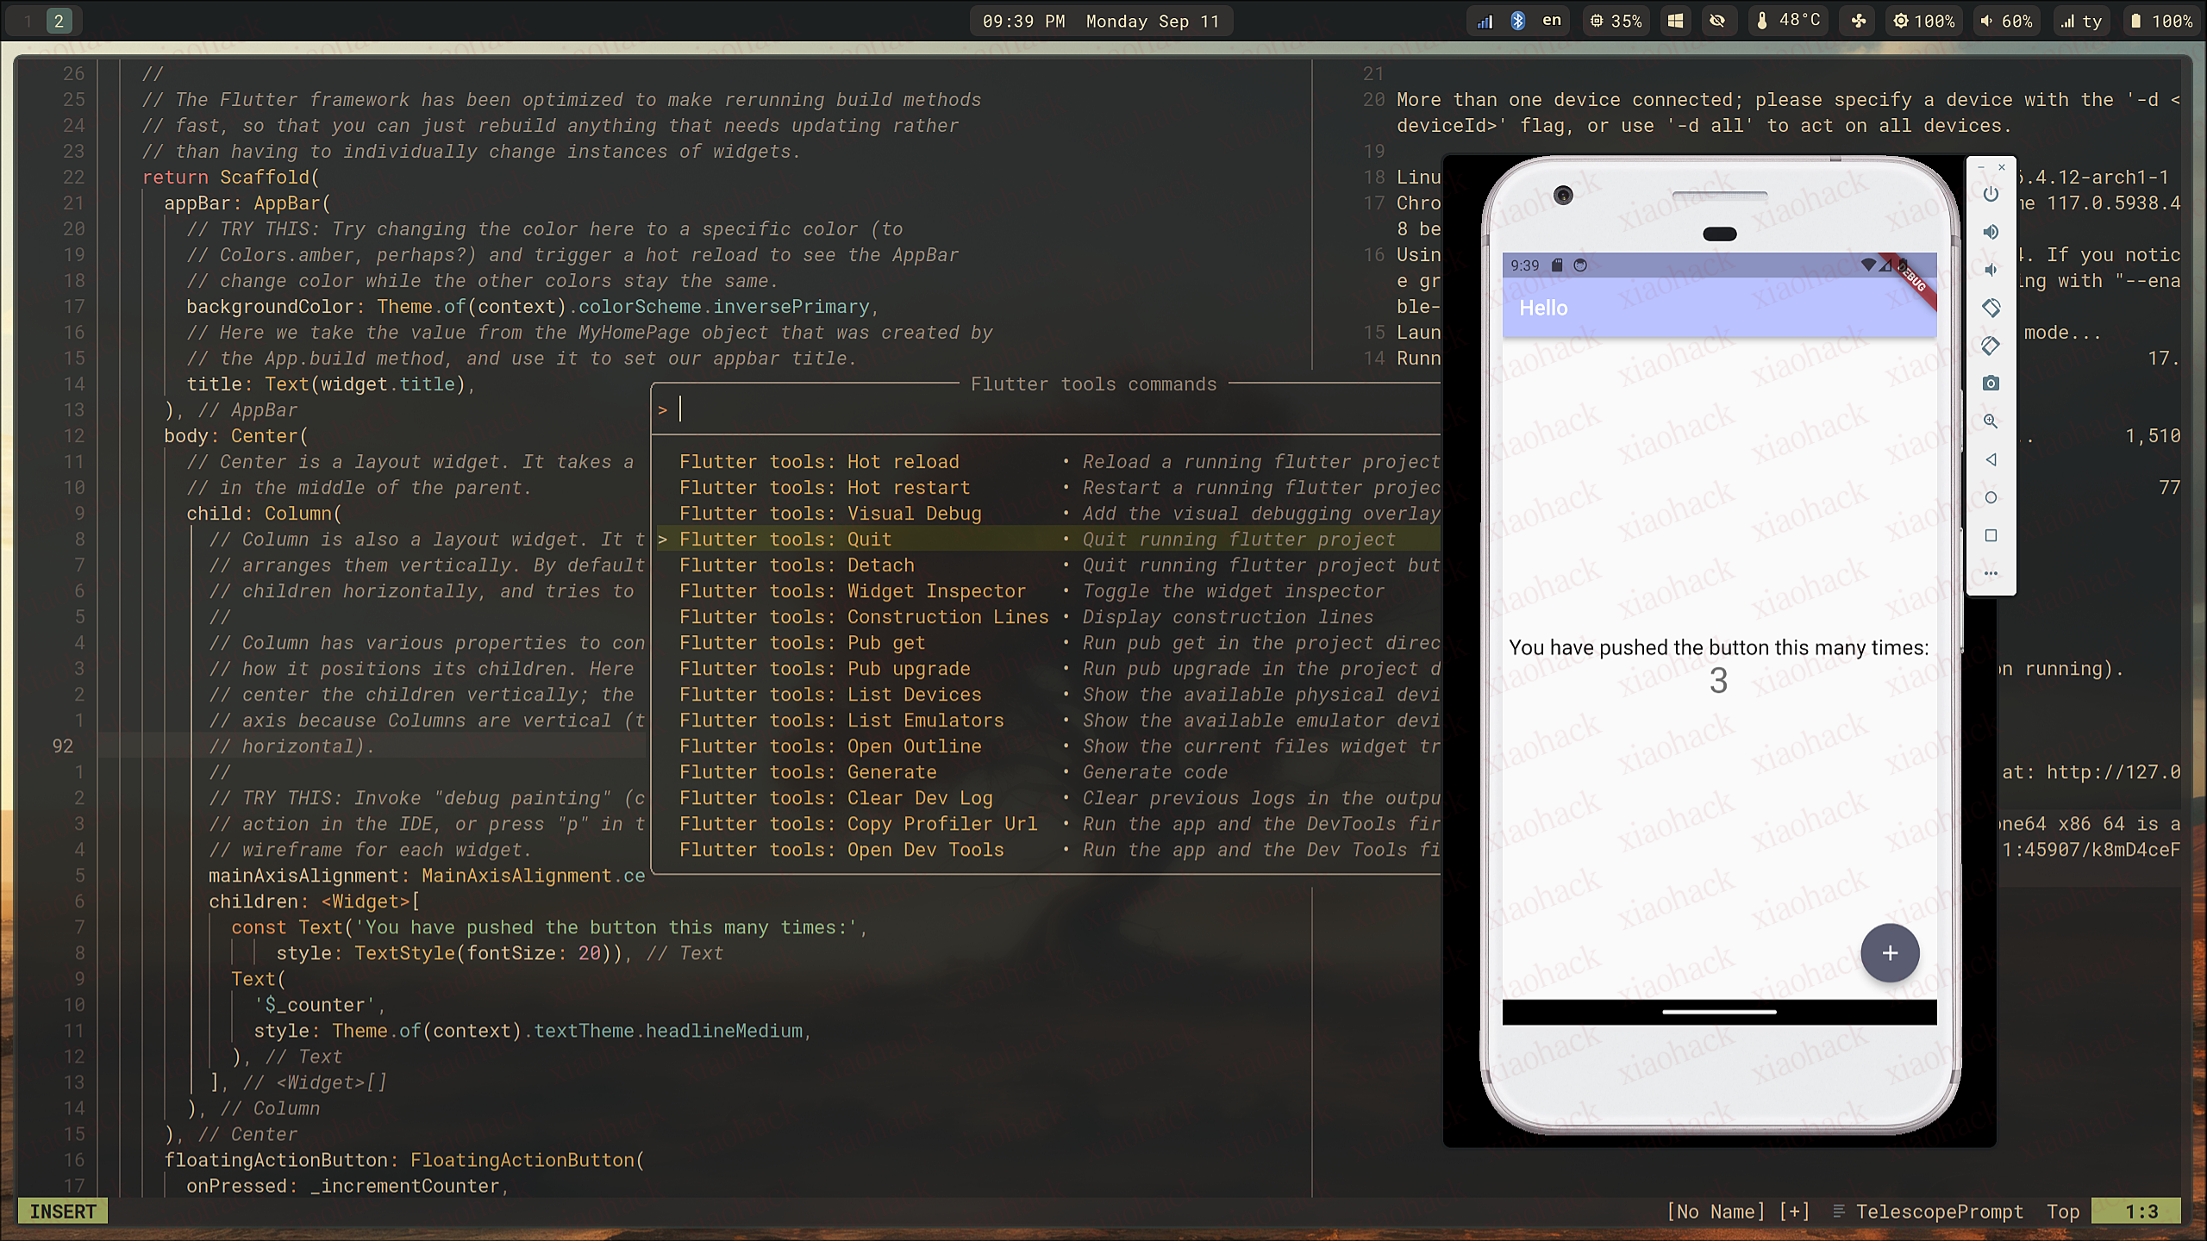Take an emulator screenshot with camera icon

point(1991,384)
